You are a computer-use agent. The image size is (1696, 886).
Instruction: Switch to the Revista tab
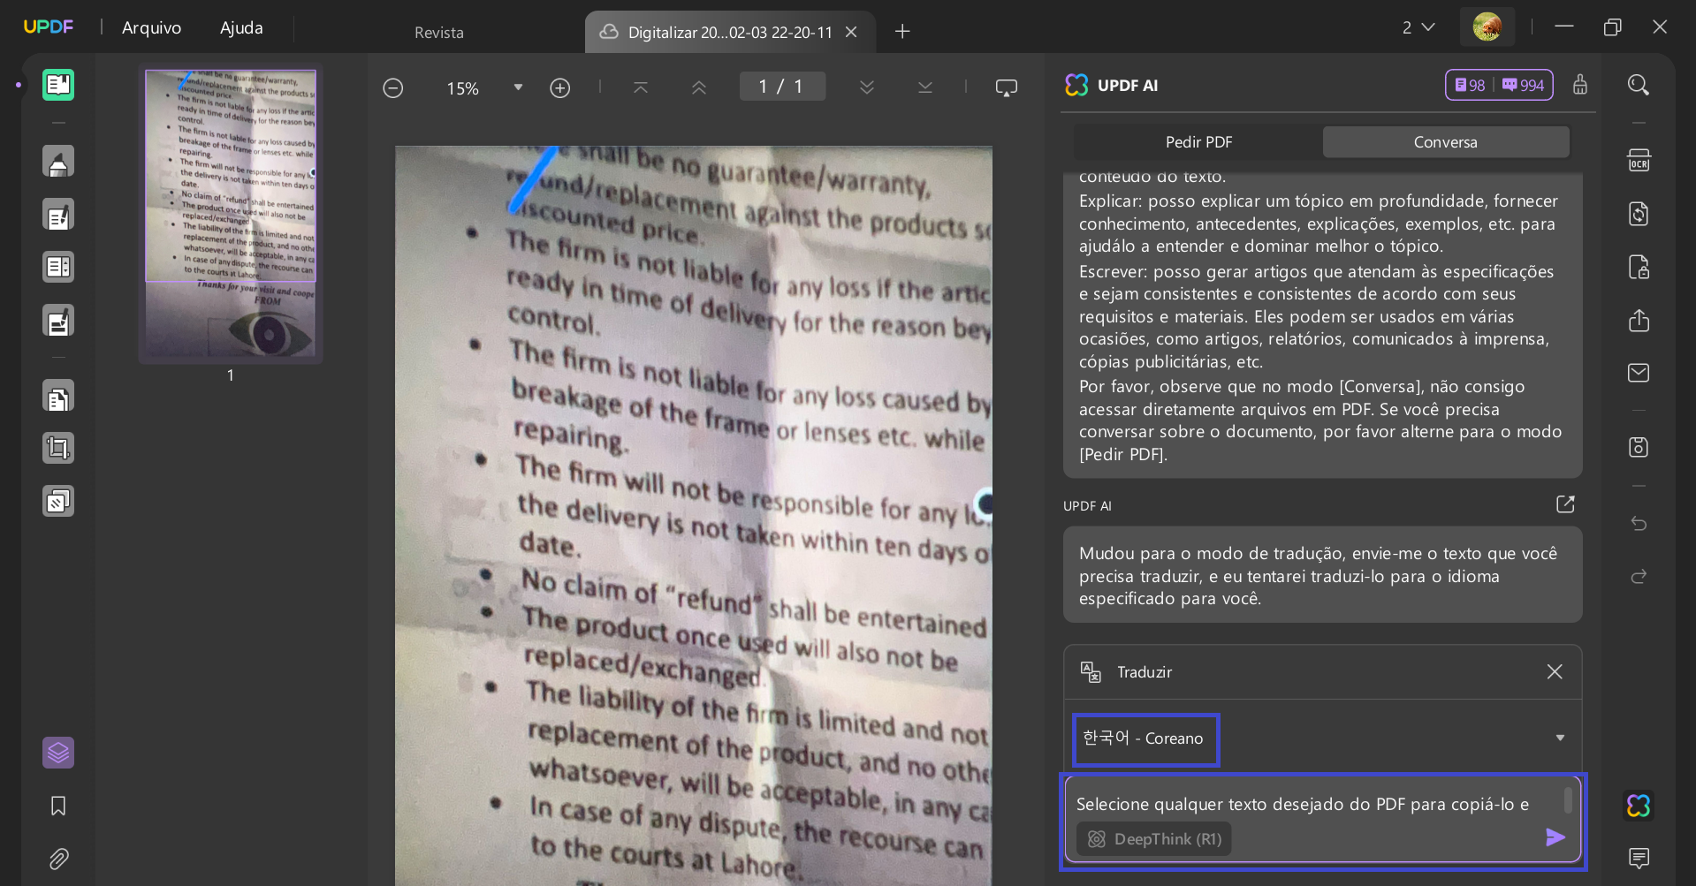pyautogui.click(x=439, y=32)
